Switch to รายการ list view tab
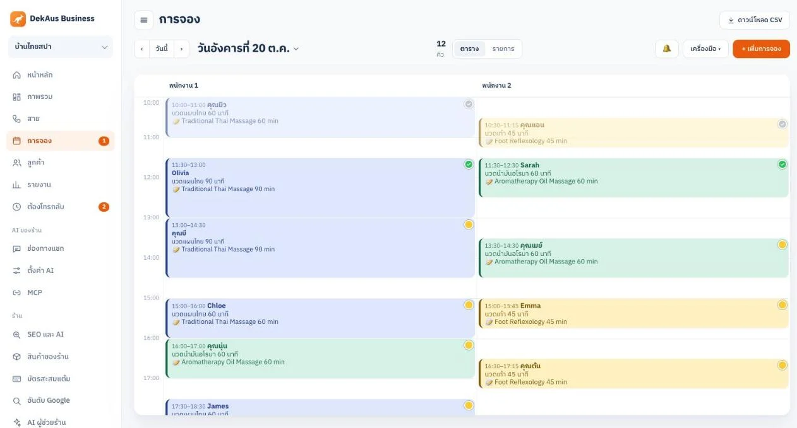The height and width of the screenshot is (428, 797). click(503, 49)
